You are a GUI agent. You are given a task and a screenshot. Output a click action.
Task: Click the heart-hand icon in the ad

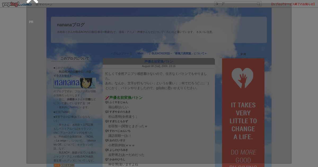pos(242,78)
